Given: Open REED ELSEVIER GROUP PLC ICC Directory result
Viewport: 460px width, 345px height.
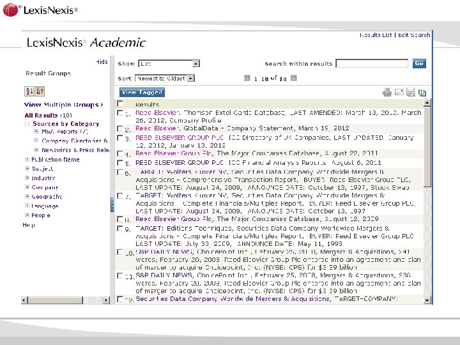Looking at the screenshot, I should [180, 137].
